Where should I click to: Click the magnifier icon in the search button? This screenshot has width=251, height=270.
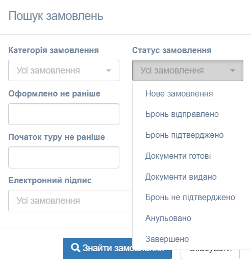click(x=76, y=248)
